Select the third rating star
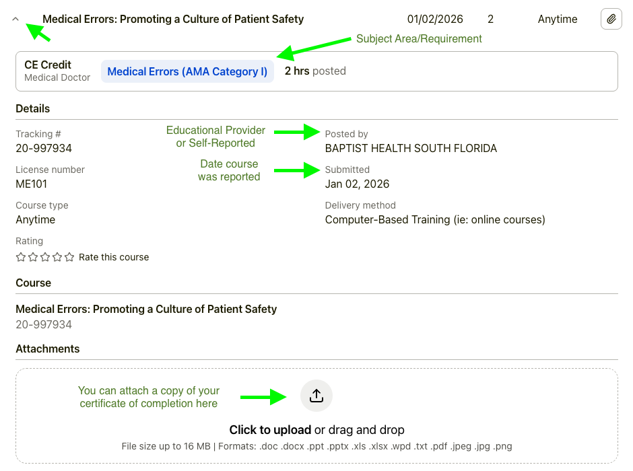This screenshot has width=633, height=471. click(x=45, y=257)
